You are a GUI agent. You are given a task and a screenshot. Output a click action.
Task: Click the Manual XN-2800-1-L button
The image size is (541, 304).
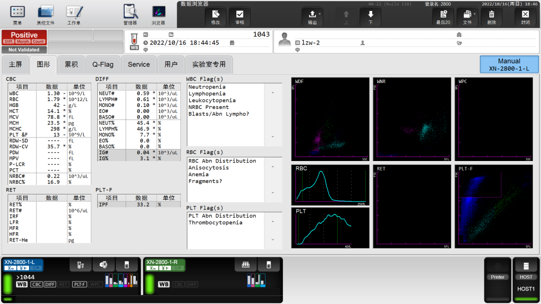point(509,64)
